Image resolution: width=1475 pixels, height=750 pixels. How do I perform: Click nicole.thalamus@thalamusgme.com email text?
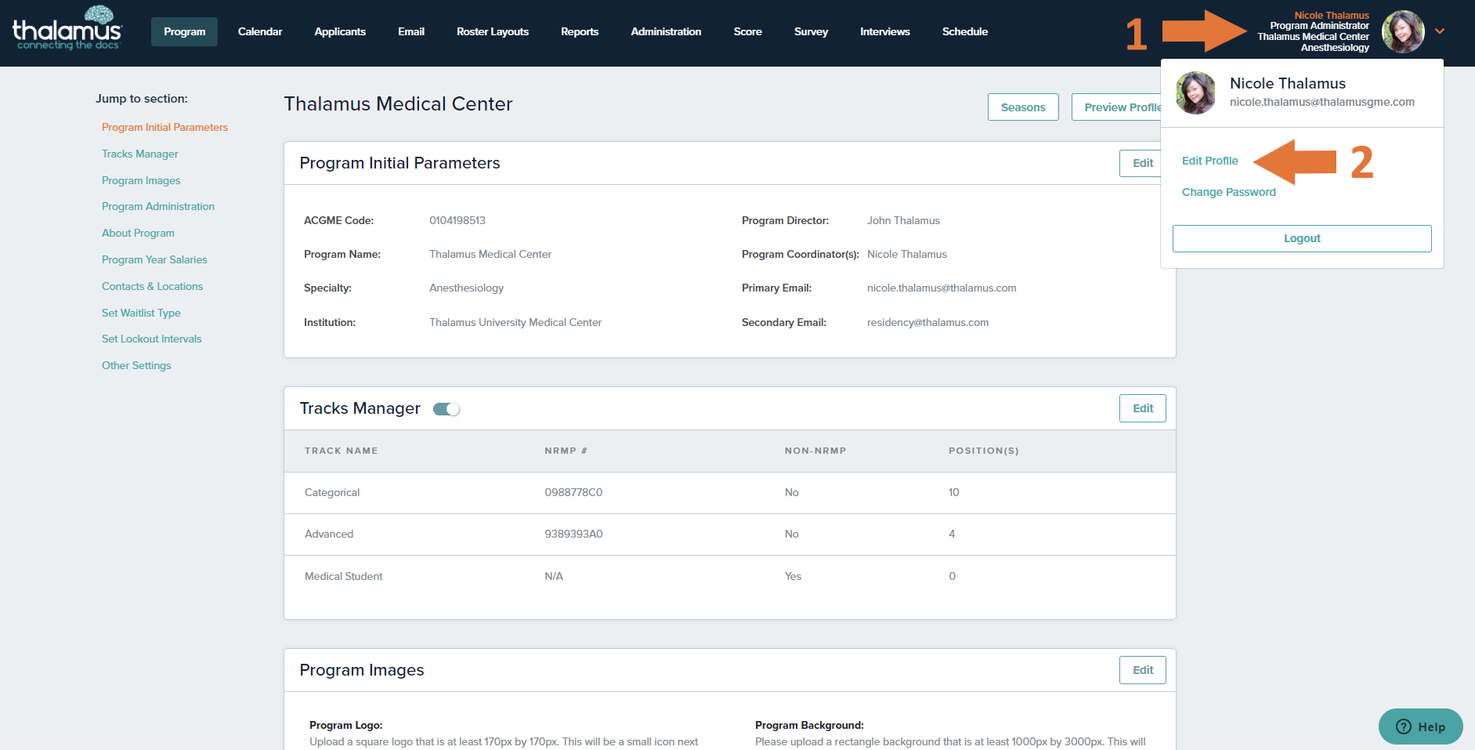point(1322,102)
